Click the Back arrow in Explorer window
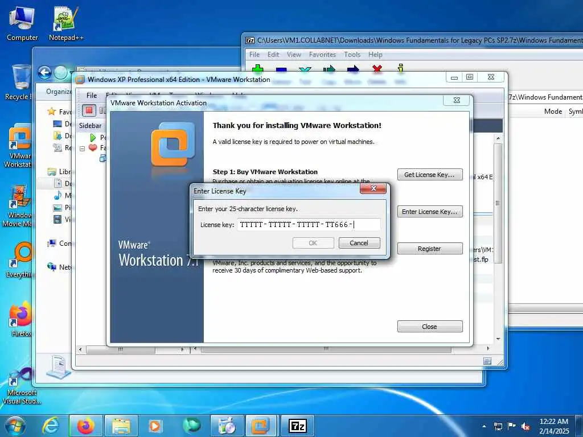583x437 pixels. (44, 72)
